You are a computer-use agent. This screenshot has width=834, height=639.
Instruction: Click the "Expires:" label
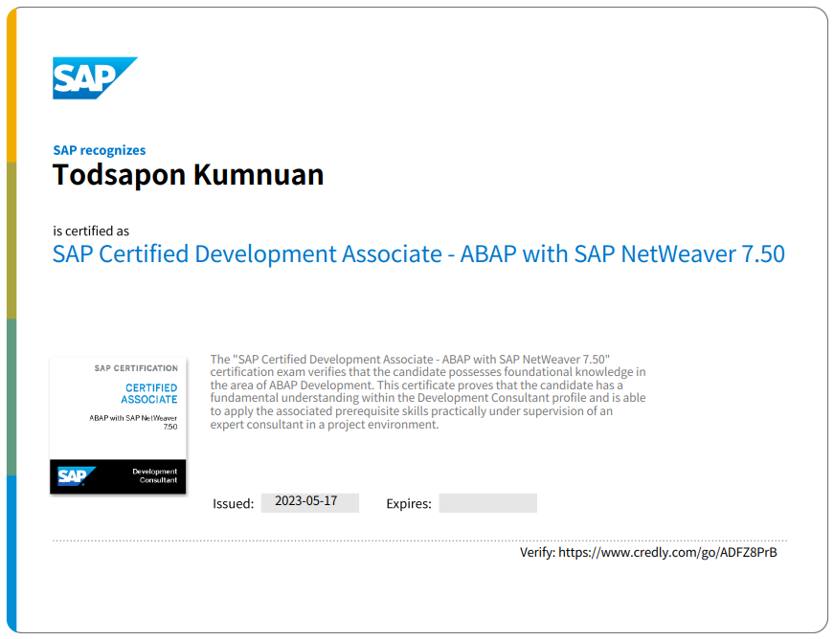[409, 503]
